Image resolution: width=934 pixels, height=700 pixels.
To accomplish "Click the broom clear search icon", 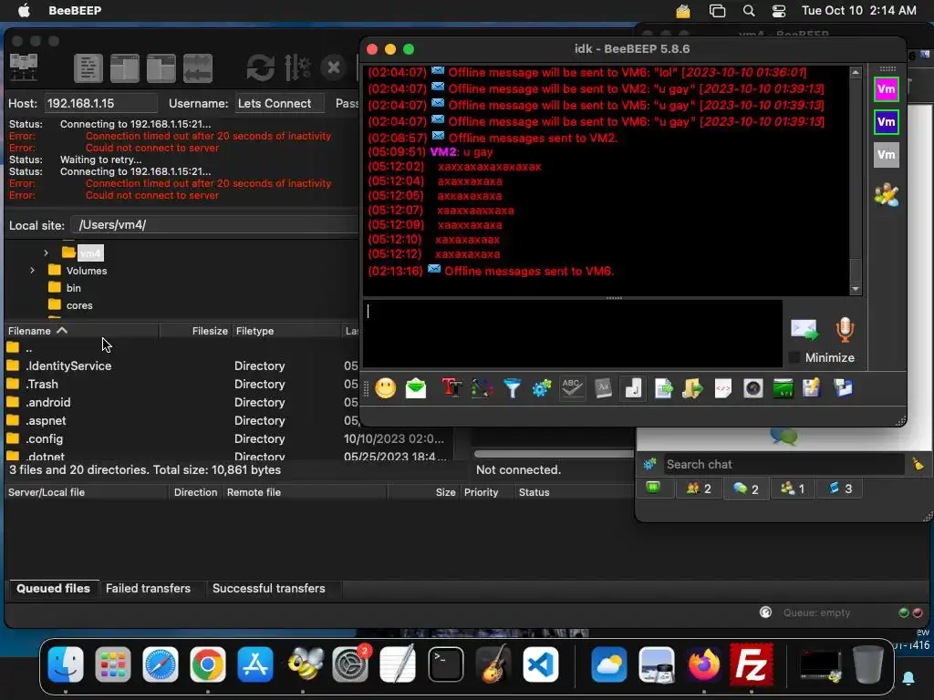I will [918, 464].
